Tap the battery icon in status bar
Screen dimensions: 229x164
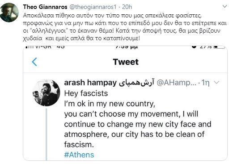[x=219, y=47]
